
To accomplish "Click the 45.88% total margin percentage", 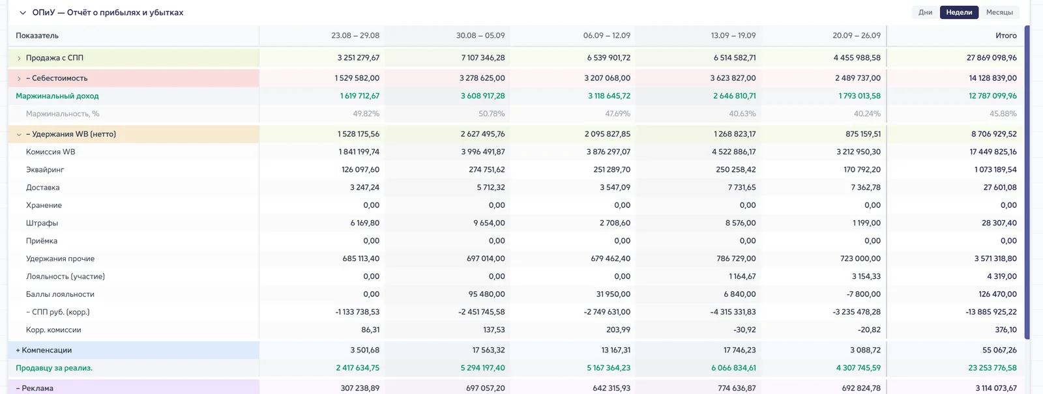I will pyautogui.click(x=1003, y=113).
